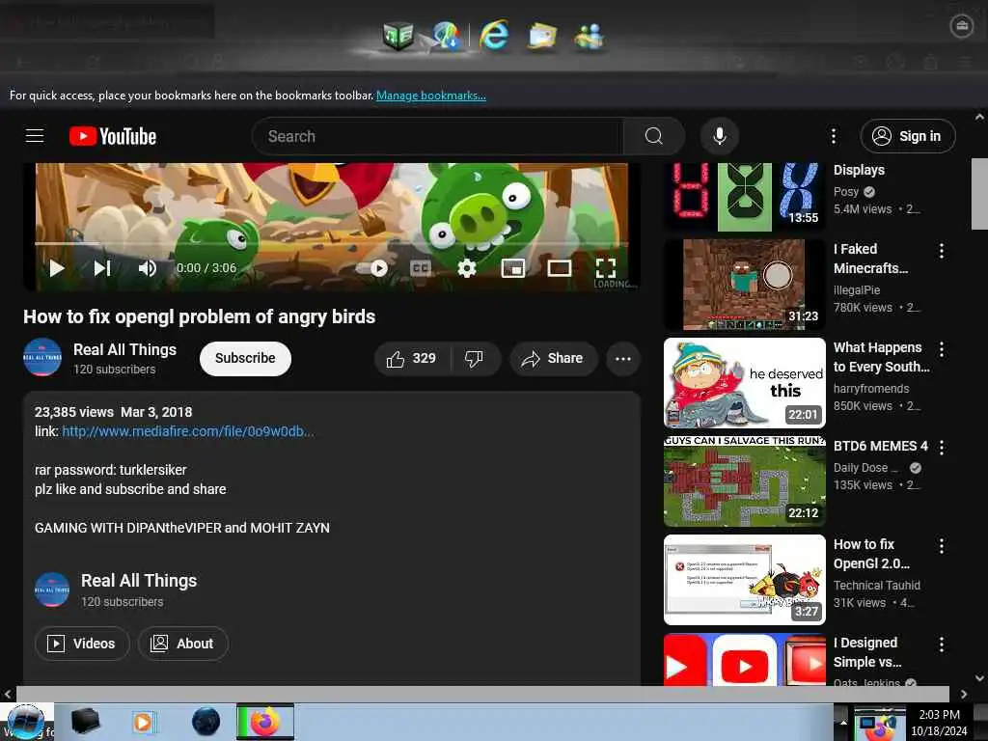
Task: Toggle closed captions CC button
Action: coord(421,268)
